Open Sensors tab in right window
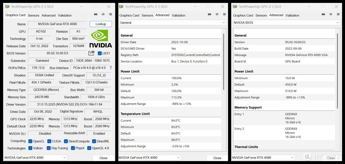Screen dimensions: 345x164 coord(261,15)
